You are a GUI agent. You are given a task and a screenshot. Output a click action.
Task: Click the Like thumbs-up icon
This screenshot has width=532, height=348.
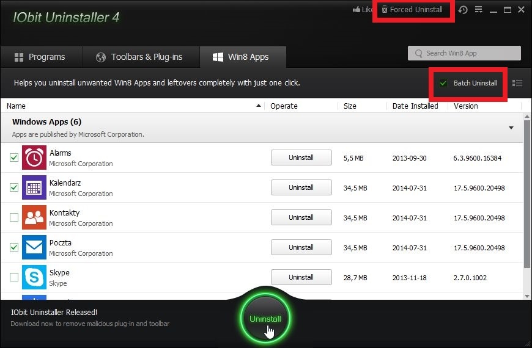click(357, 9)
